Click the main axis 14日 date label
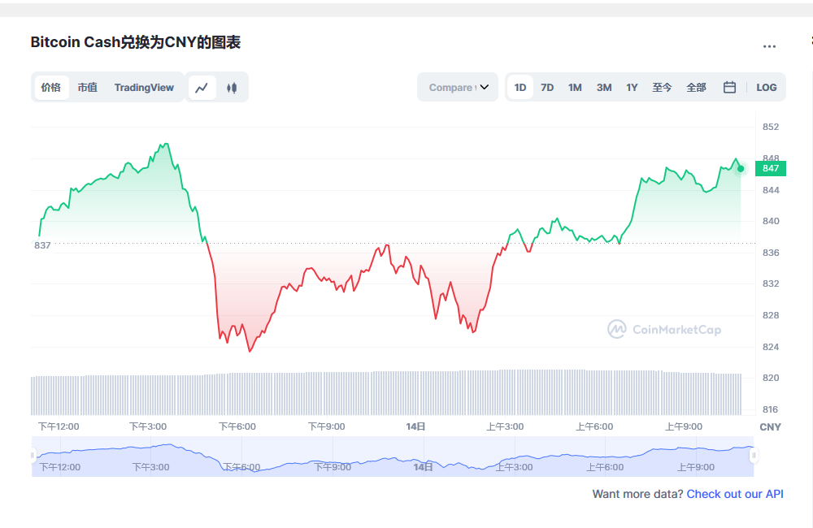 [x=415, y=426]
